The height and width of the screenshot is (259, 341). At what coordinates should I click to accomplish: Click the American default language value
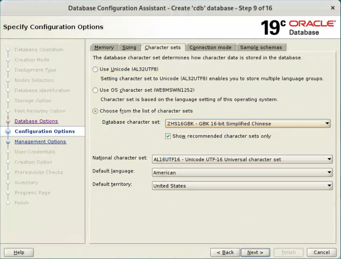pos(164,173)
